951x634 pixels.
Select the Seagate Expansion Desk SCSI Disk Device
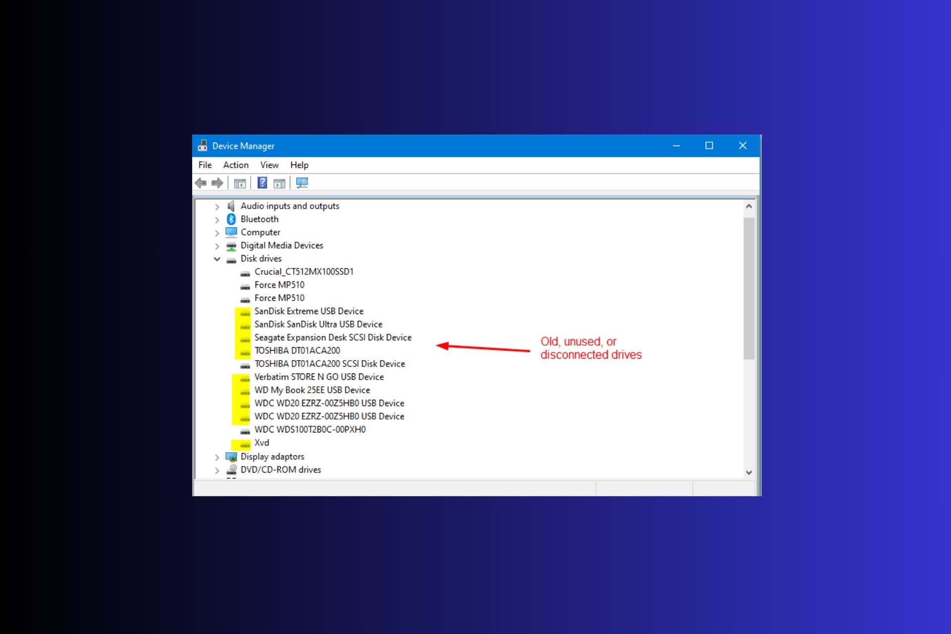(x=333, y=337)
